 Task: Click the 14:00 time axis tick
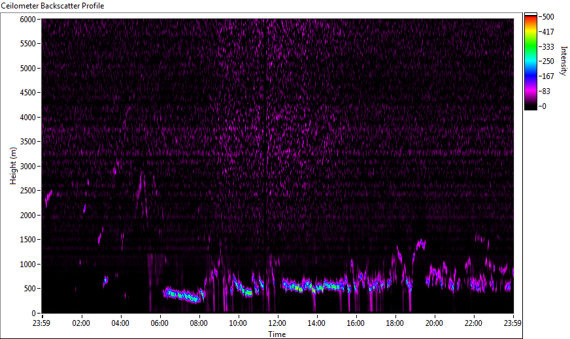(316, 323)
